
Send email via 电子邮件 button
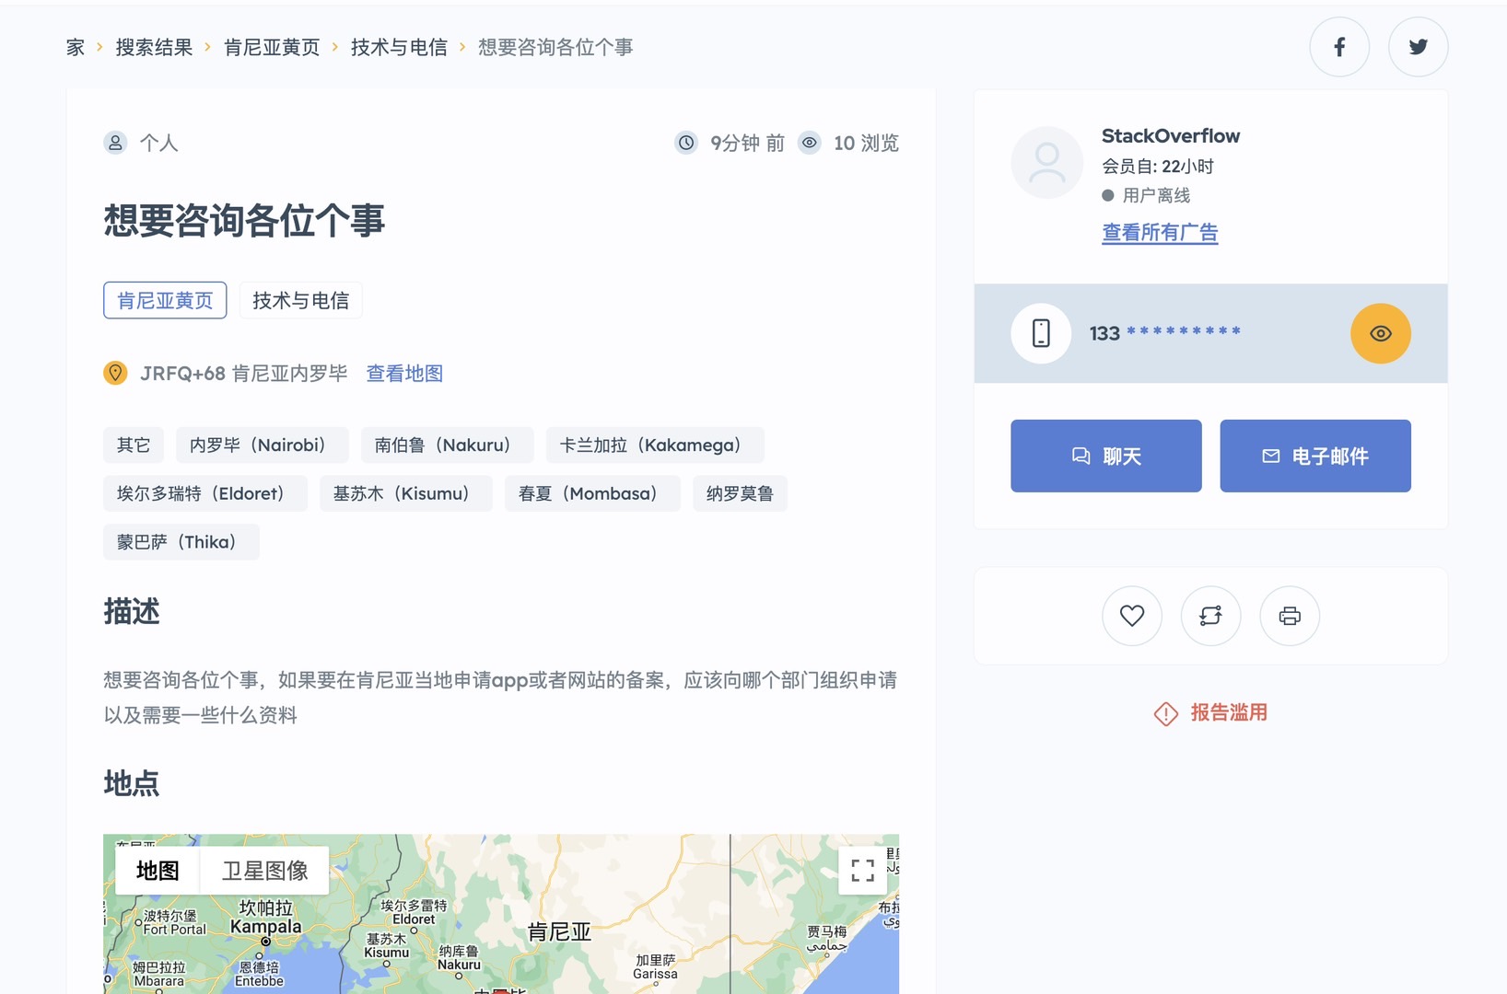(1314, 456)
